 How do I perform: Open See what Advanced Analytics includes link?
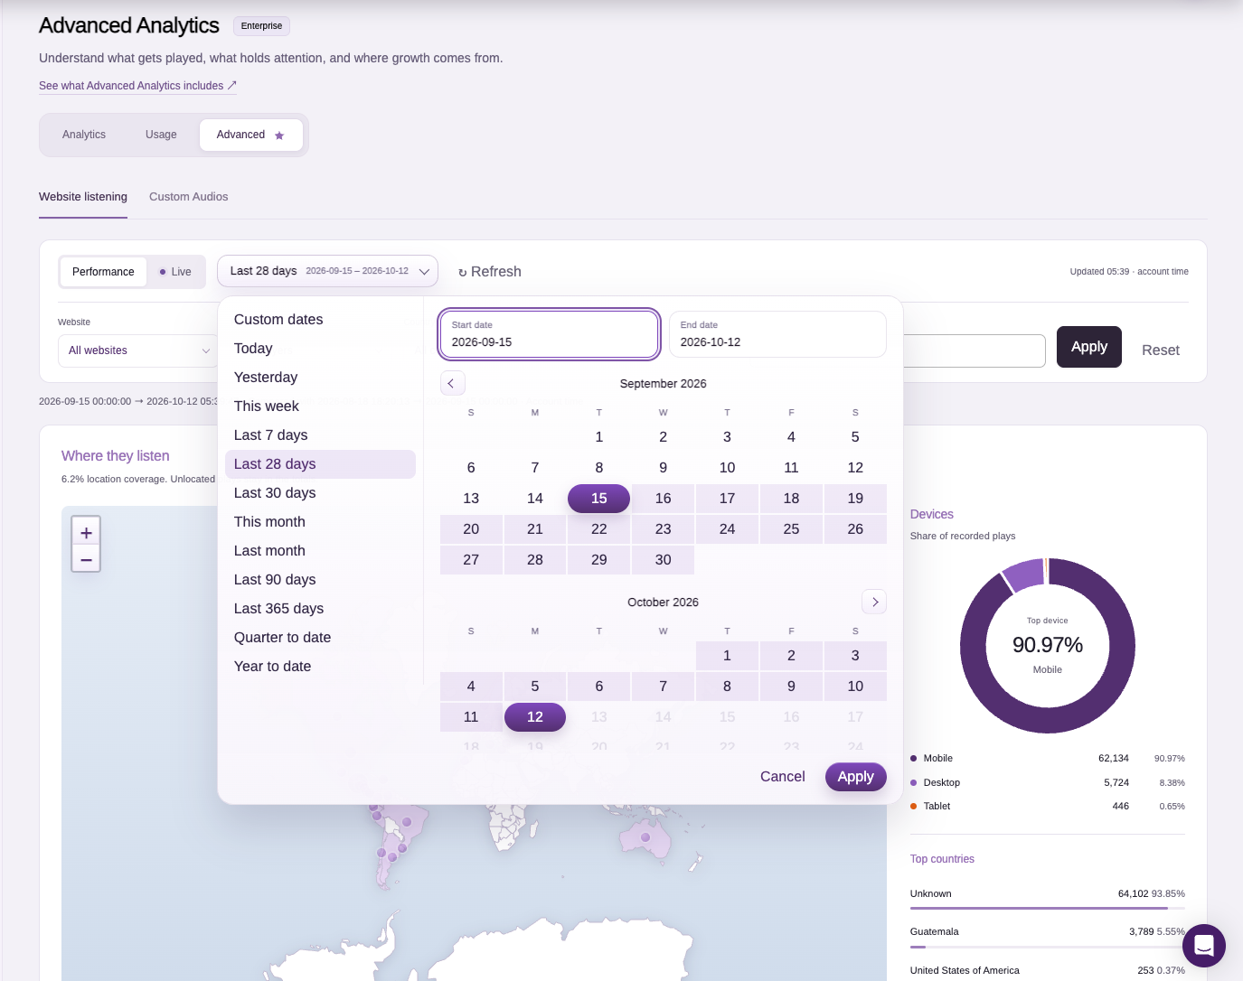(x=137, y=86)
